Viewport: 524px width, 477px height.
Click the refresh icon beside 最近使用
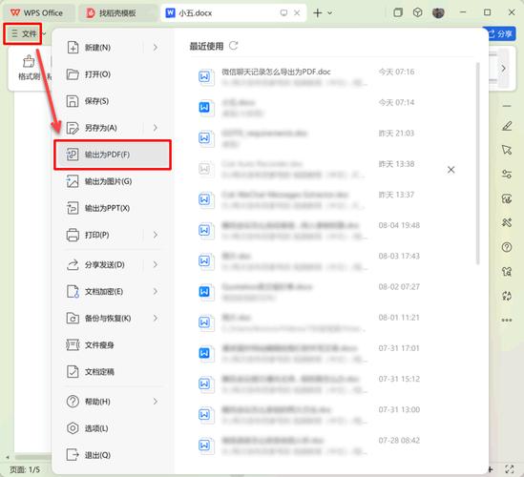[x=233, y=46]
